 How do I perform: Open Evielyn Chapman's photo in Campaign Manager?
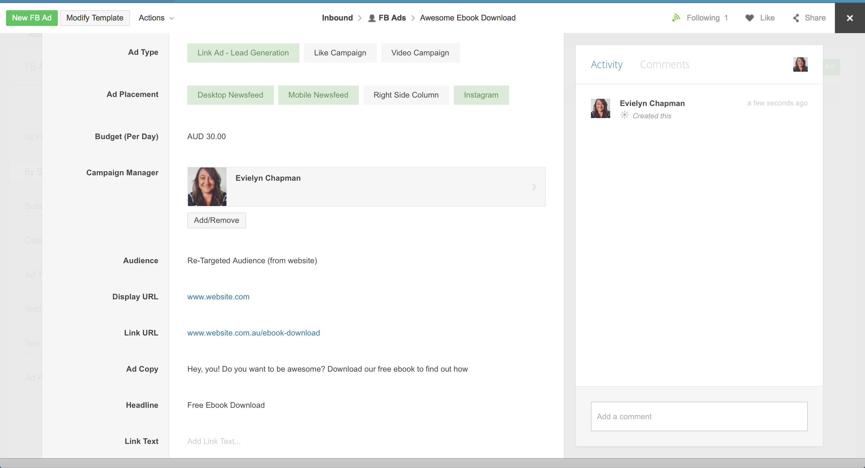pyautogui.click(x=207, y=187)
